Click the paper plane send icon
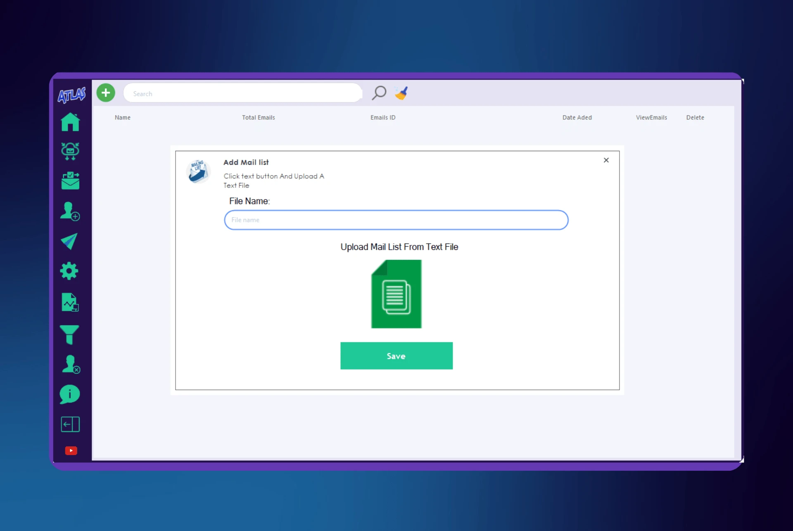 (69, 242)
